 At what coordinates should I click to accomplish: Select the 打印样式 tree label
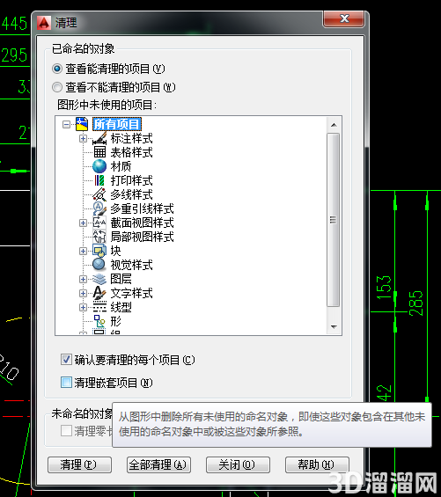(132, 180)
